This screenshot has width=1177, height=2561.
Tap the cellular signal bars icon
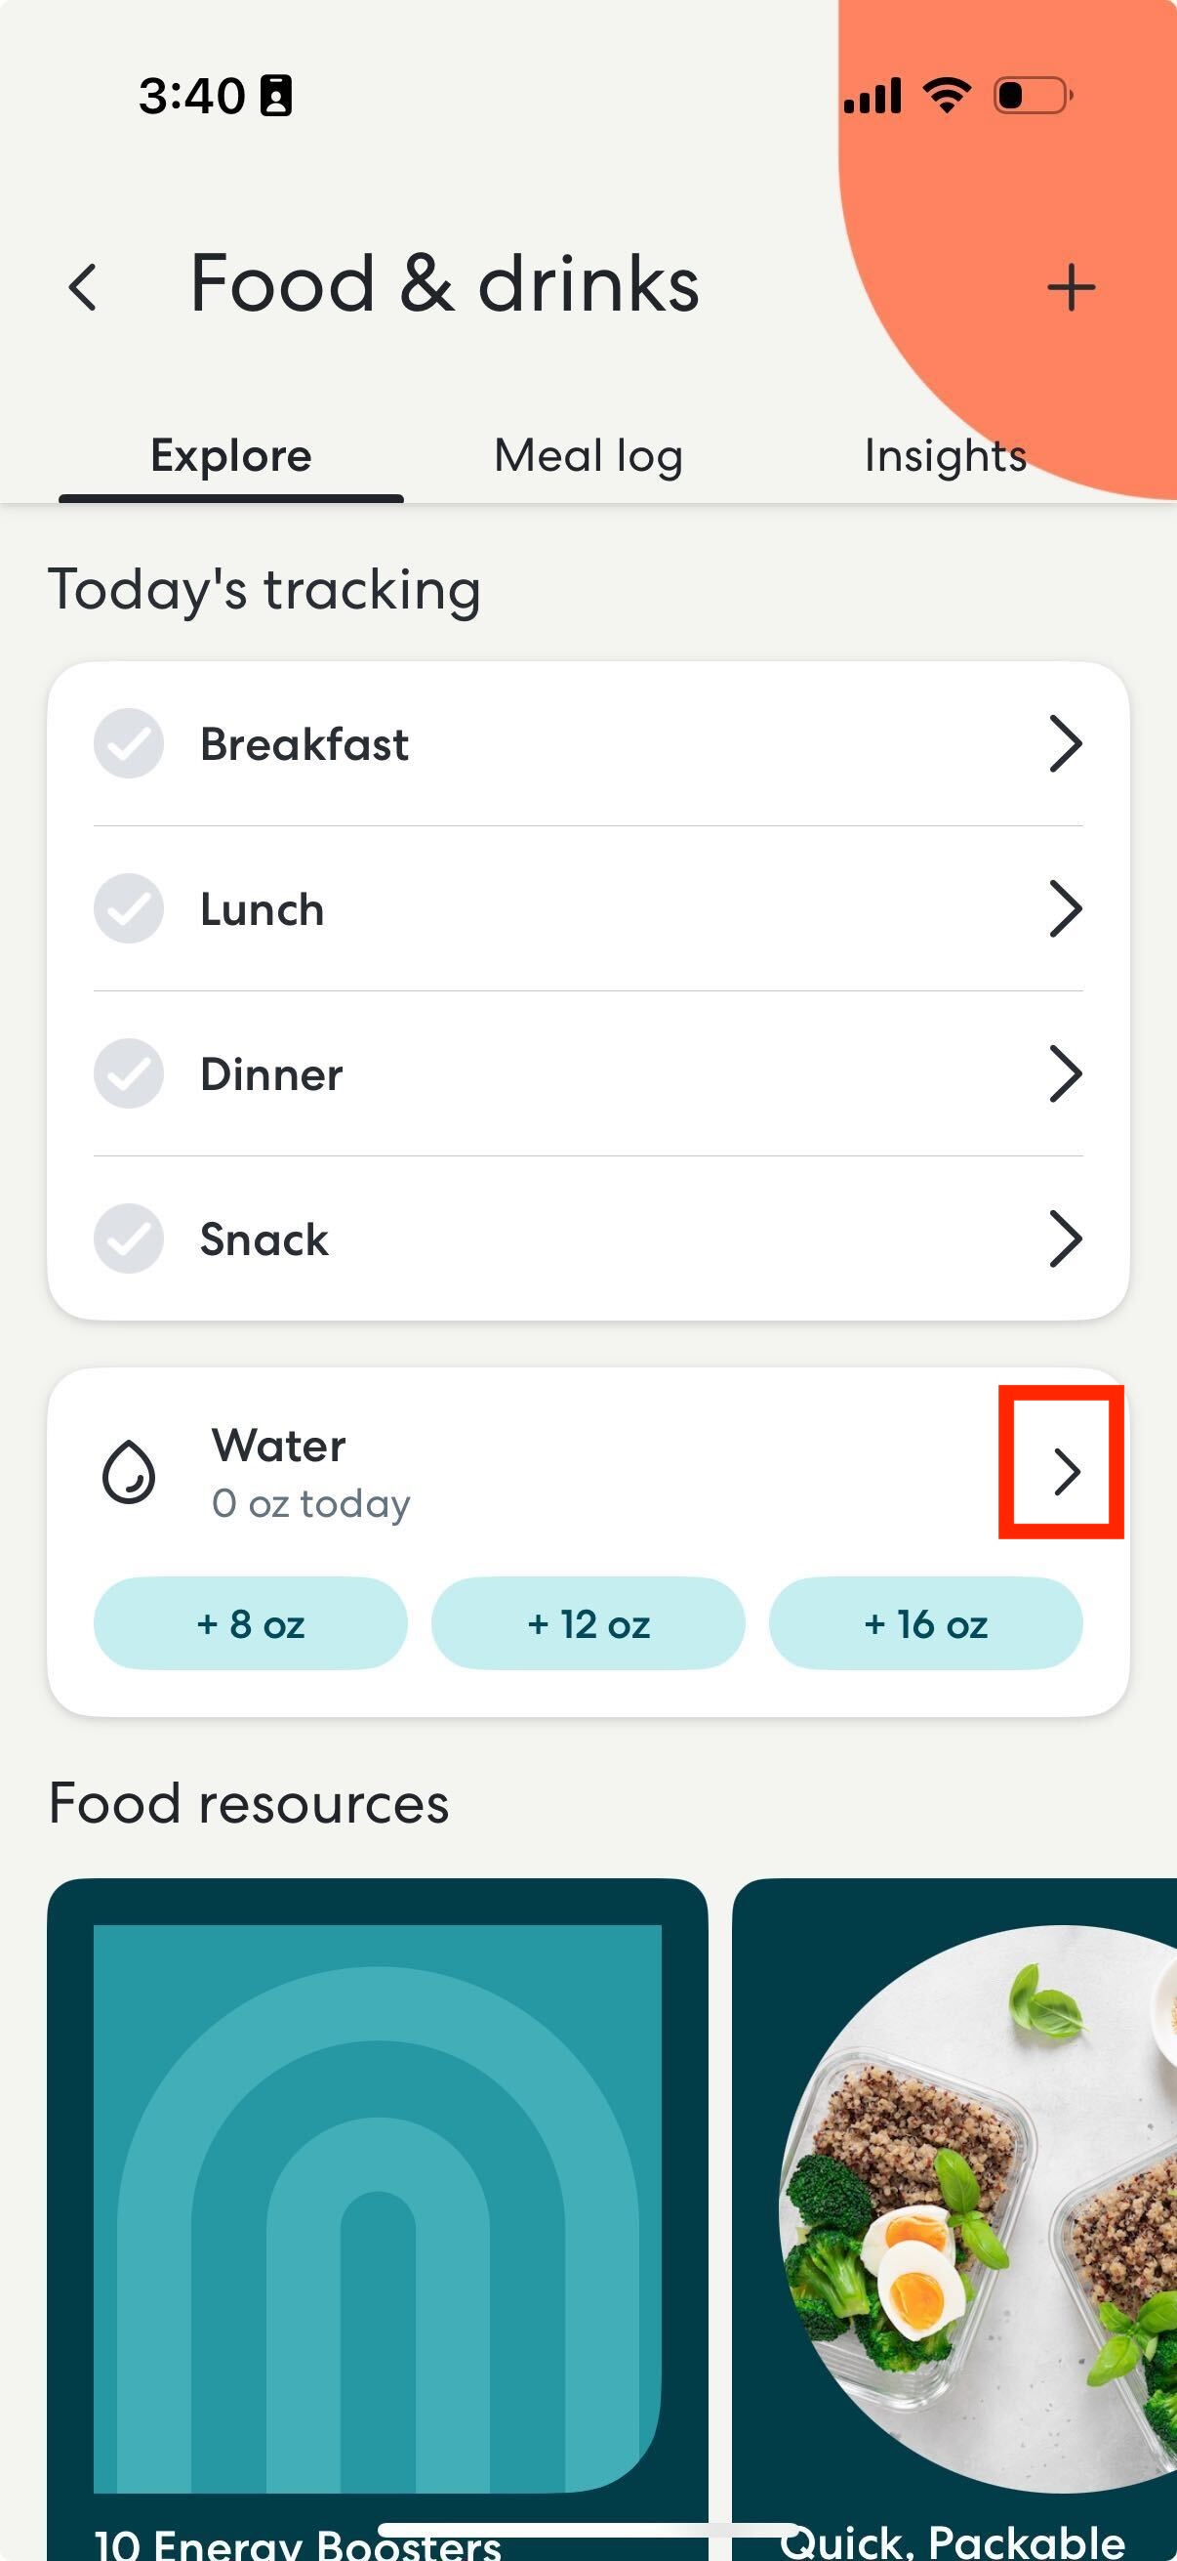coord(873,97)
